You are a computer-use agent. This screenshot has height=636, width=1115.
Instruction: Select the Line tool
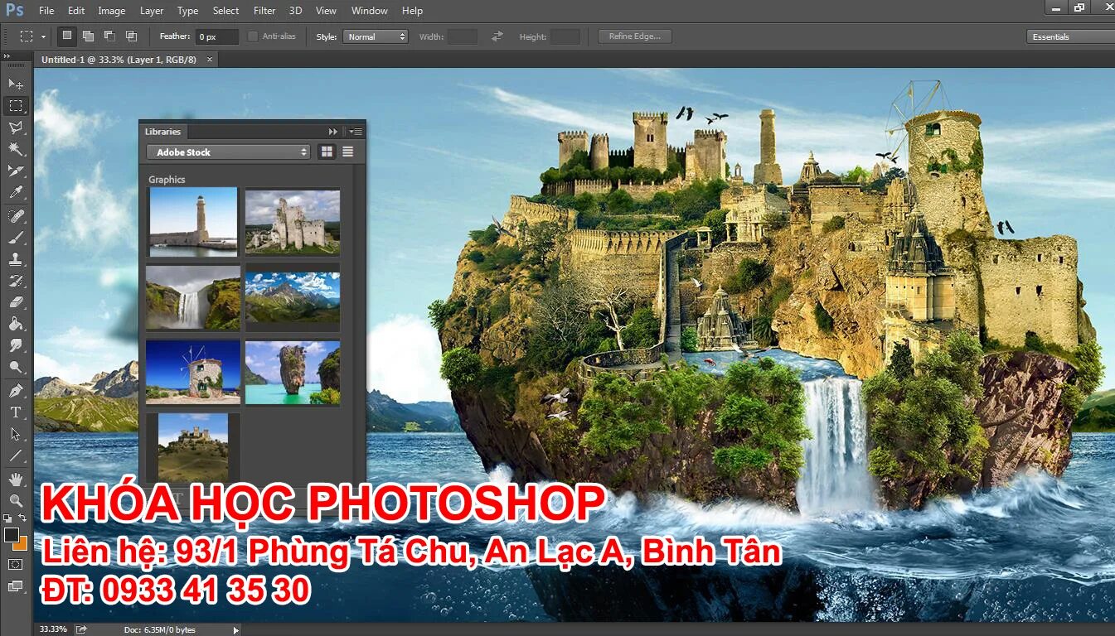tap(15, 455)
